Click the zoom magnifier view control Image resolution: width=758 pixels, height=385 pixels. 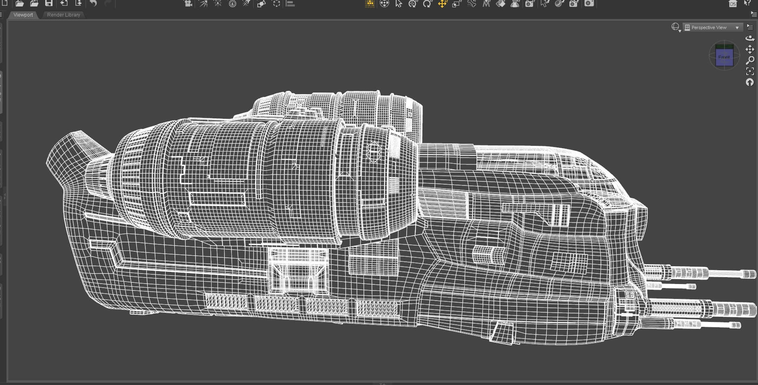pos(750,60)
